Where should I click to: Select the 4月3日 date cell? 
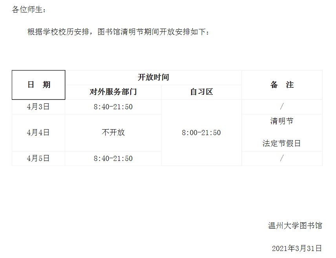[38, 106]
